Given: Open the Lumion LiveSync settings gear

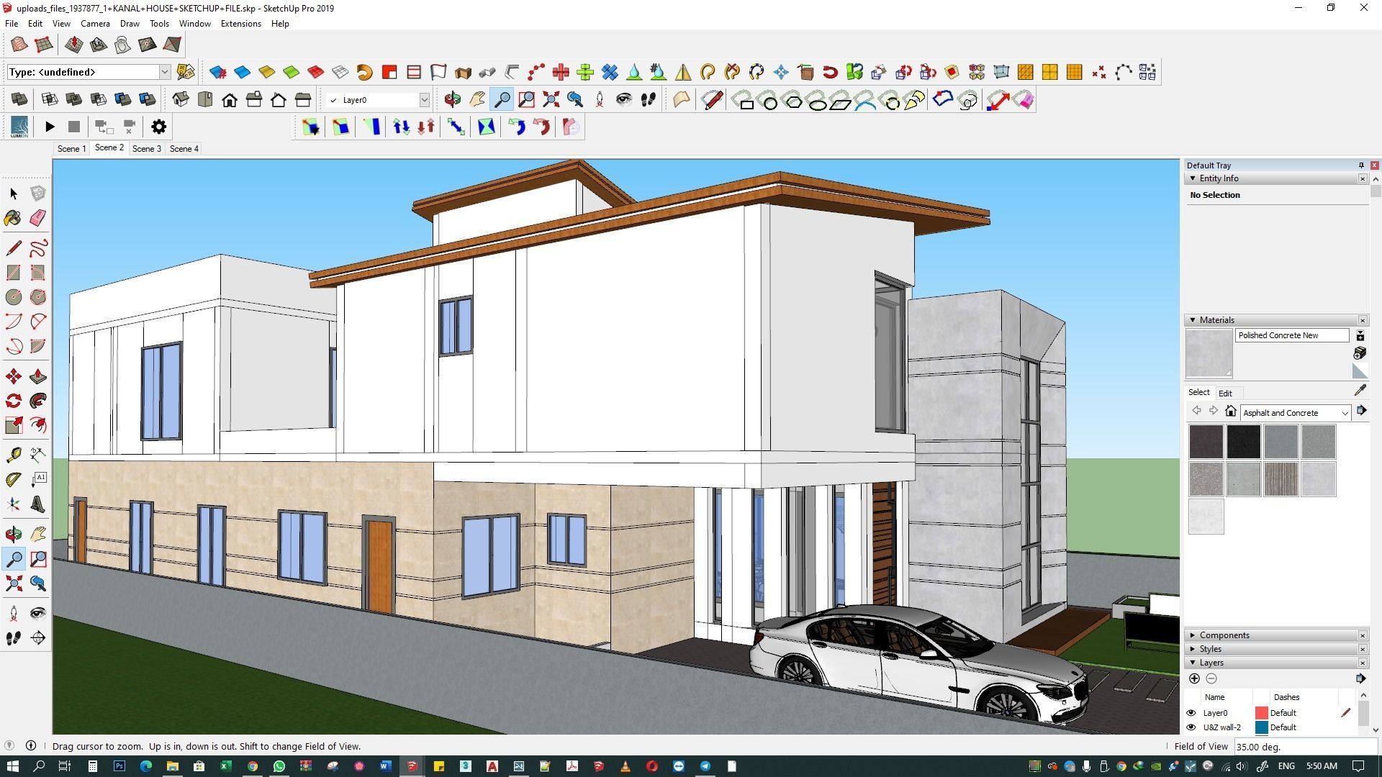Looking at the screenshot, I should coord(159,127).
